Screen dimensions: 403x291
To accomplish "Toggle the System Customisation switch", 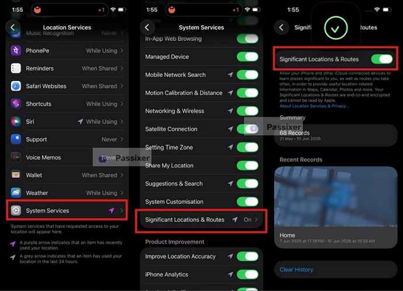I will coord(247,201).
